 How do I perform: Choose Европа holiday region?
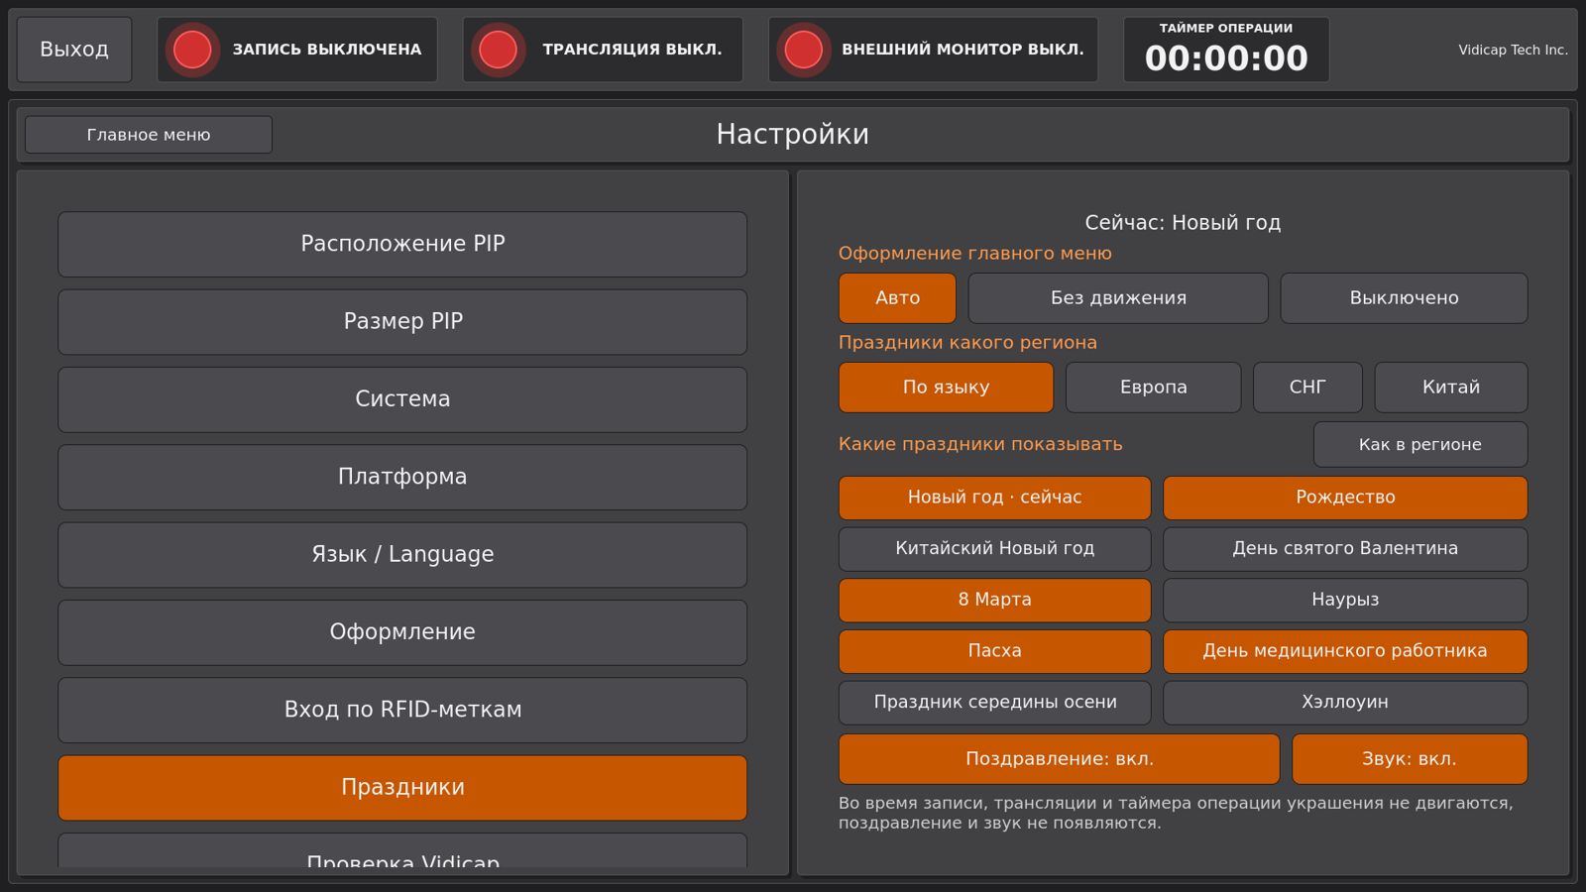[x=1153, y=388]
